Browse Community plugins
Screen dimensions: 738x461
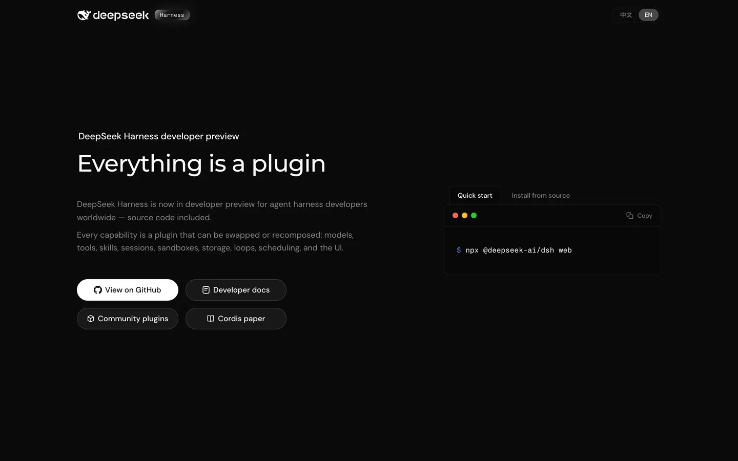pos(128,319)
